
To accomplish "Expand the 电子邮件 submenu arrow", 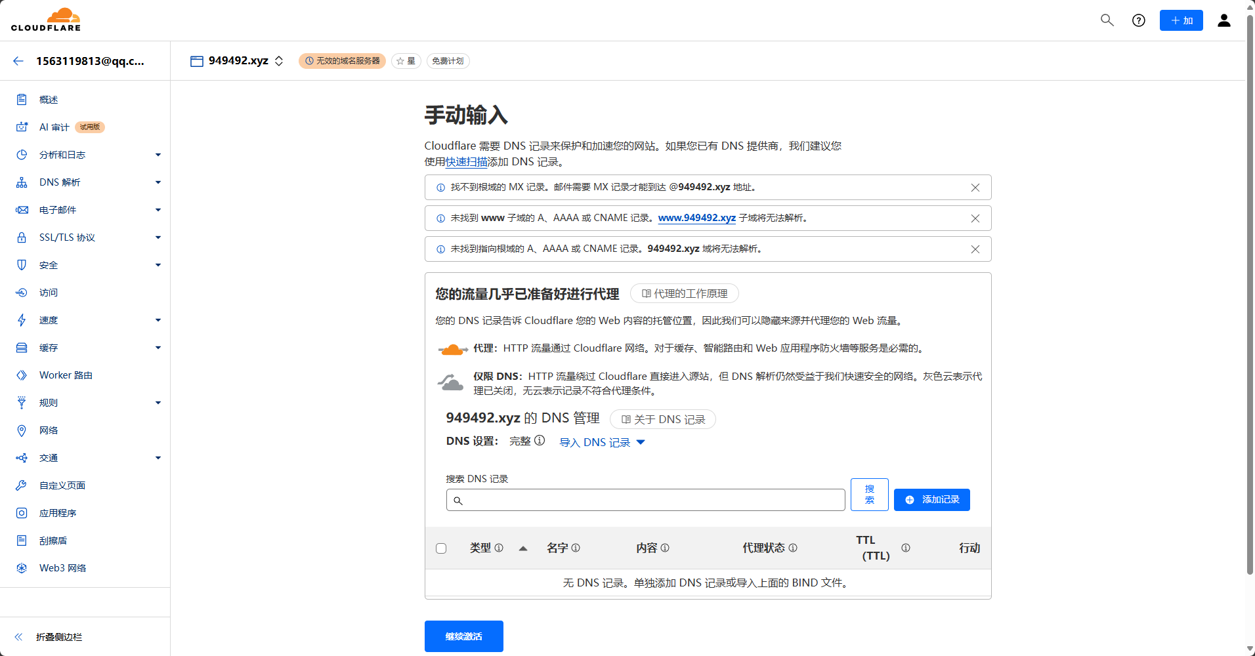I will coord(158,210).
